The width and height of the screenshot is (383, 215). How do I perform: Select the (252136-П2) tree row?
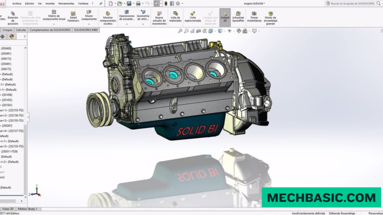(12, 116)
